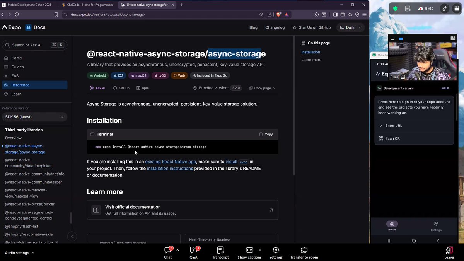Viewport: 464px width, 261px height.
Task: Expand the Chat options caret
Action: pyautogui.click(x=177, y=250)
